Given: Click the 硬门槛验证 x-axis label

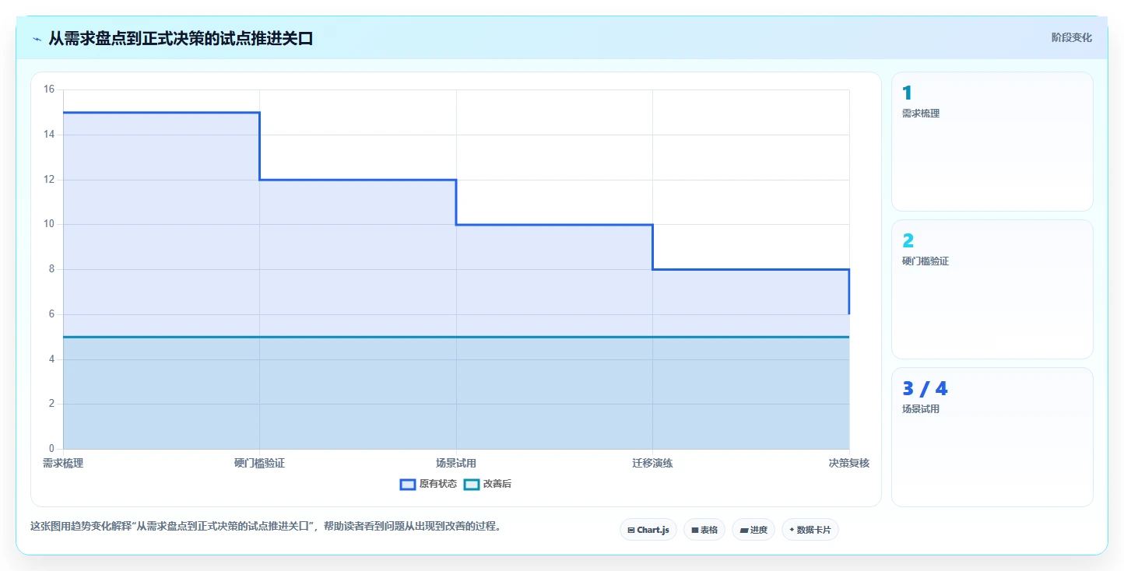Looking at the screenshot, I should [259, 463].
